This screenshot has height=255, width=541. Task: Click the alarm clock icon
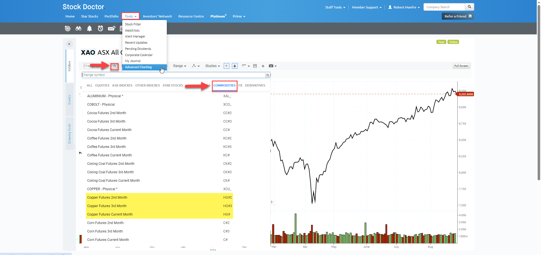point(100,28)
